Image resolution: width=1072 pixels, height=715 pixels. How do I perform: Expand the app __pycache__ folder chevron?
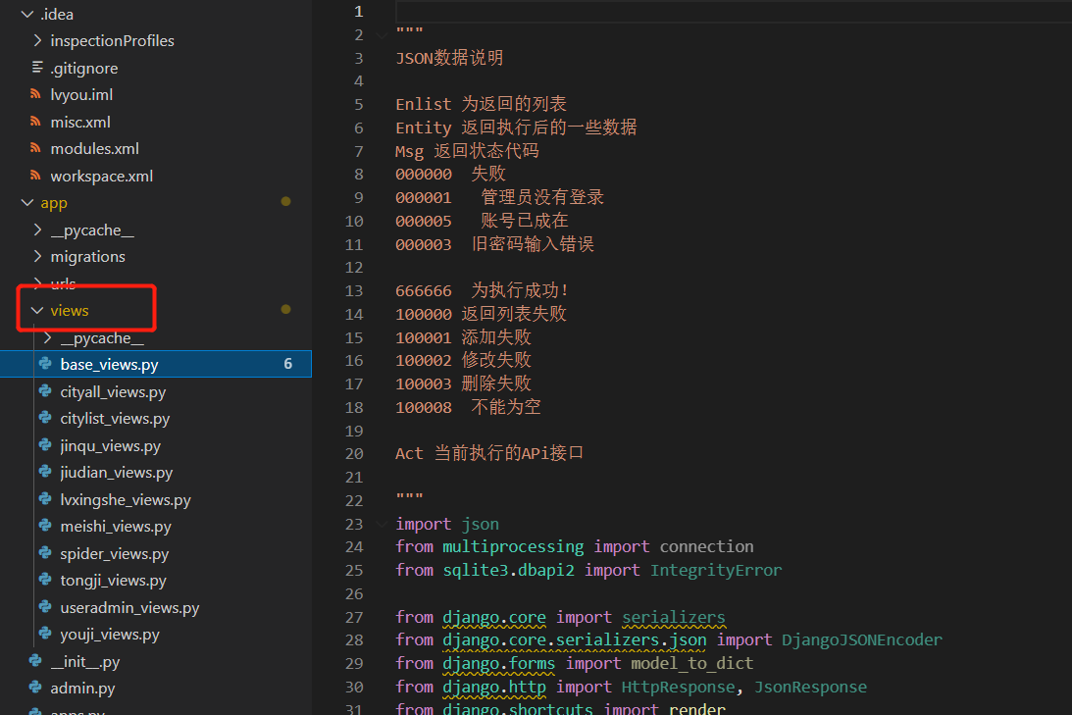37,230
